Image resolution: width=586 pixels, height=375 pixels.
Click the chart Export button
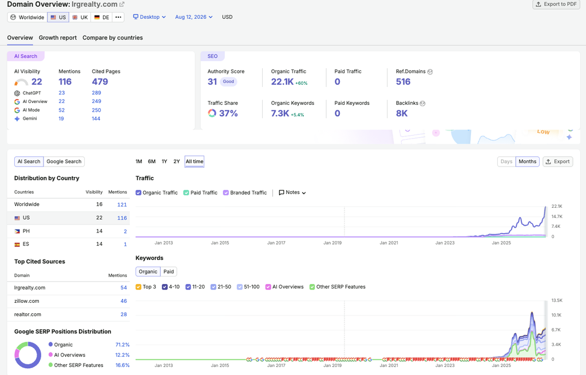[557, 161]
